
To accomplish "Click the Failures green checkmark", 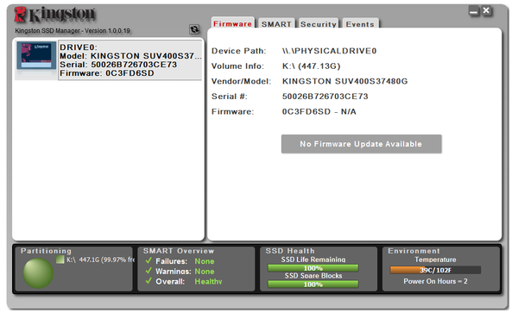I will (x=148, y=260).
